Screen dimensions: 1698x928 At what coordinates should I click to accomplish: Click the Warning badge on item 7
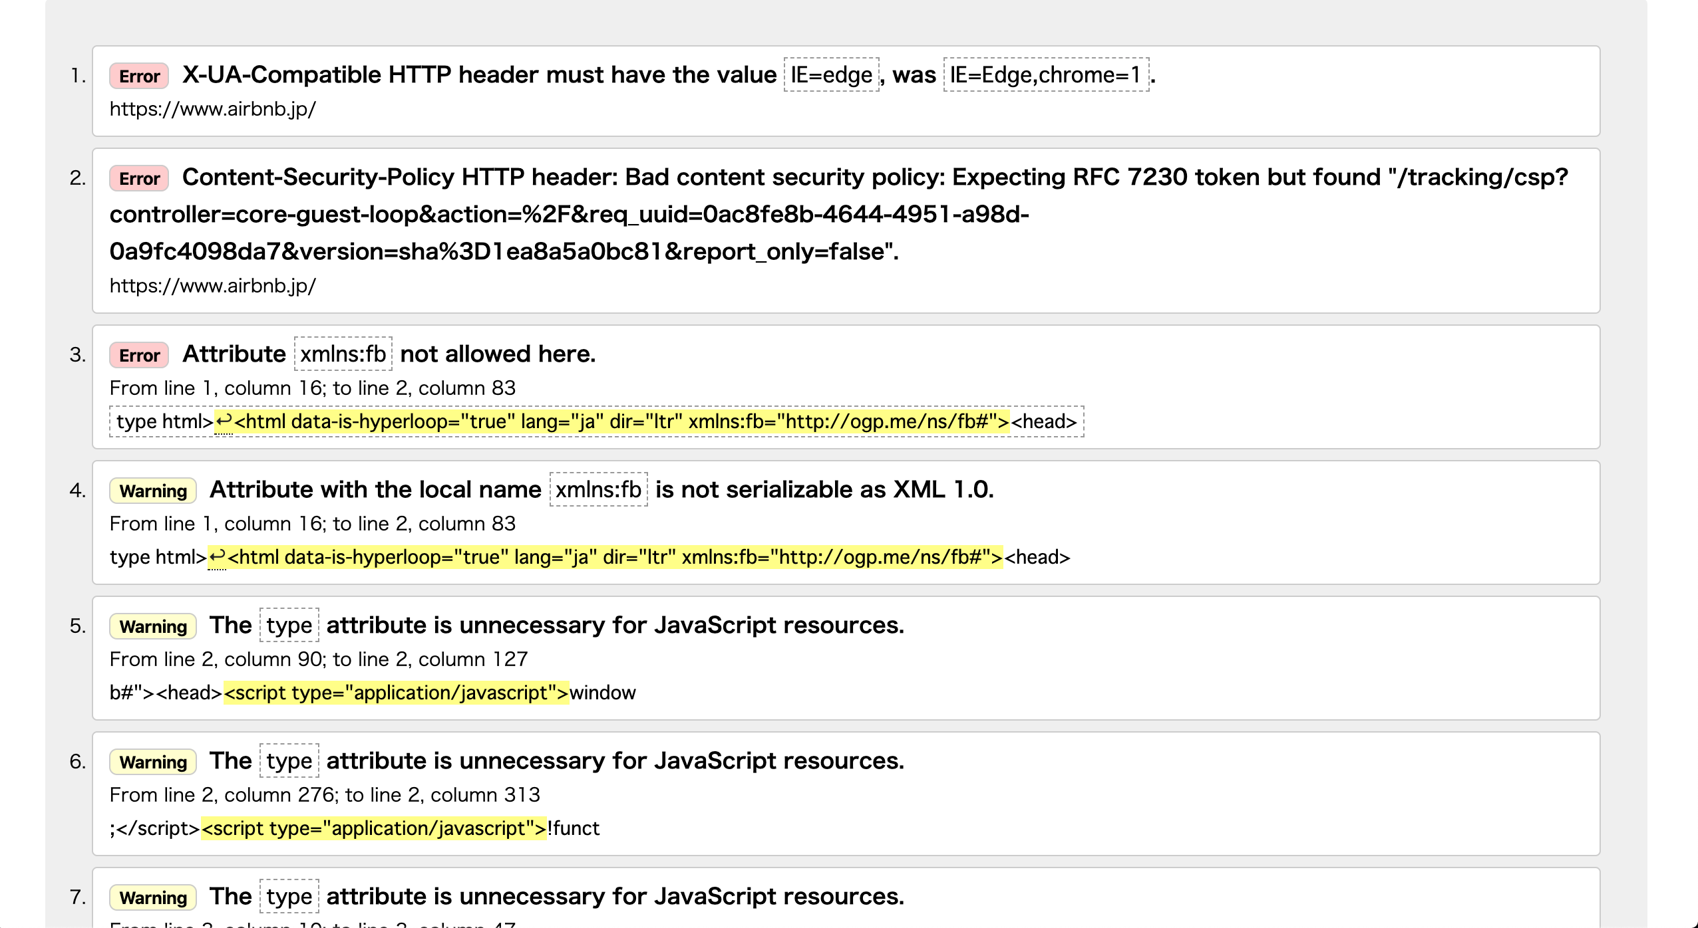[153, 897]
